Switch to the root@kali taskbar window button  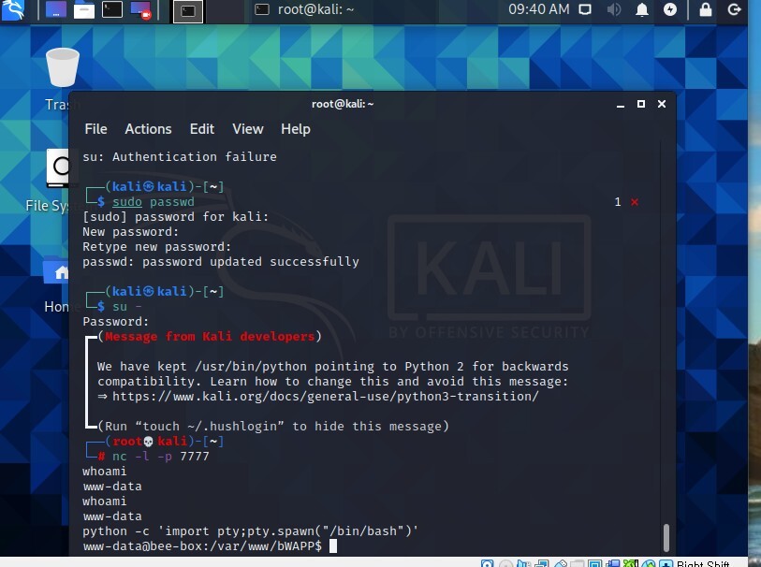click(305, 9)
